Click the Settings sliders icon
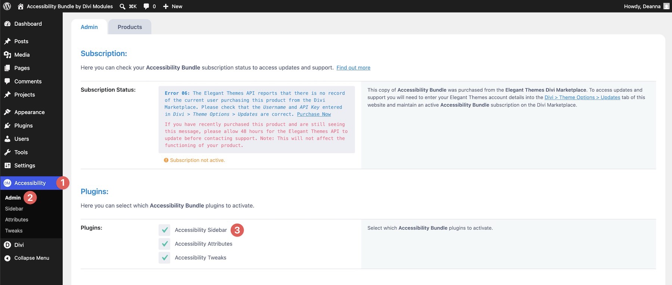672x285 pixels. pos(7,166)
